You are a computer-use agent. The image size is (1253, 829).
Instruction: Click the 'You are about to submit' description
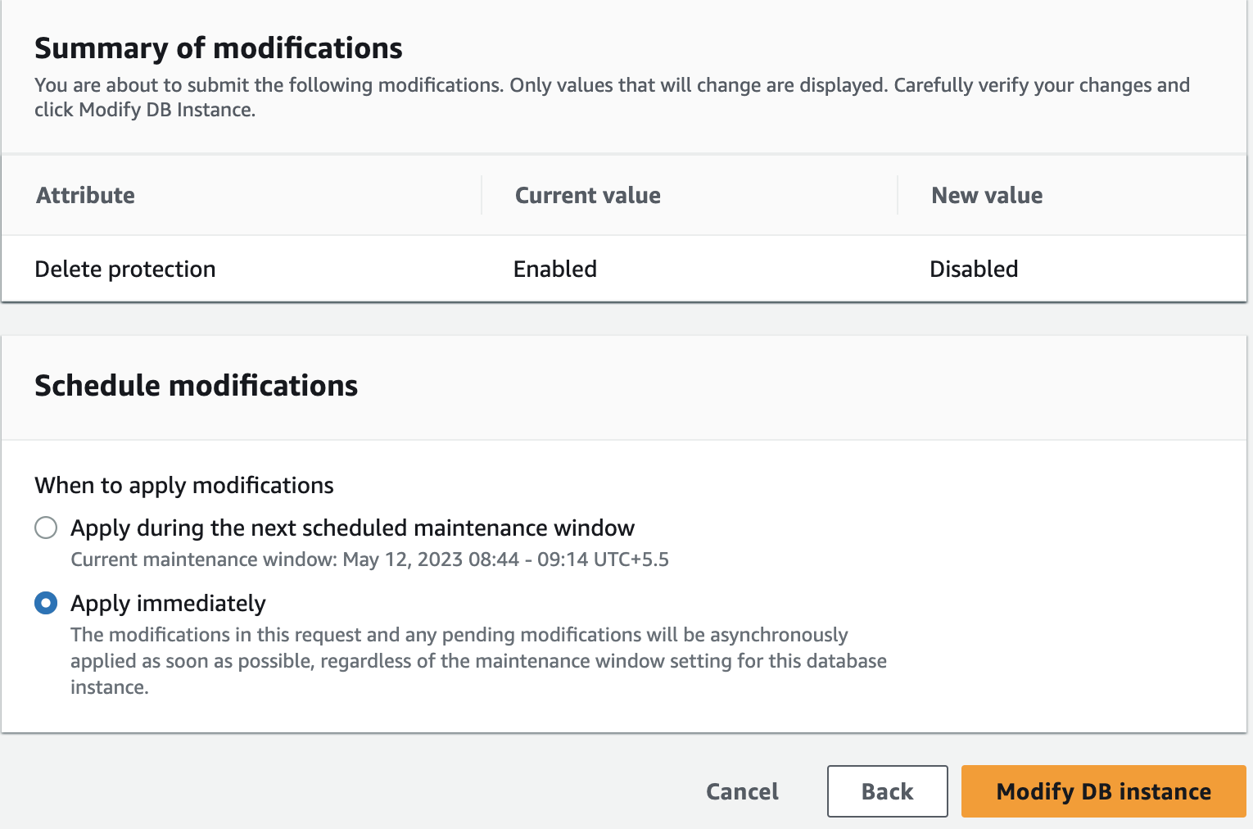pyautogui.click(x=611, y=97)
